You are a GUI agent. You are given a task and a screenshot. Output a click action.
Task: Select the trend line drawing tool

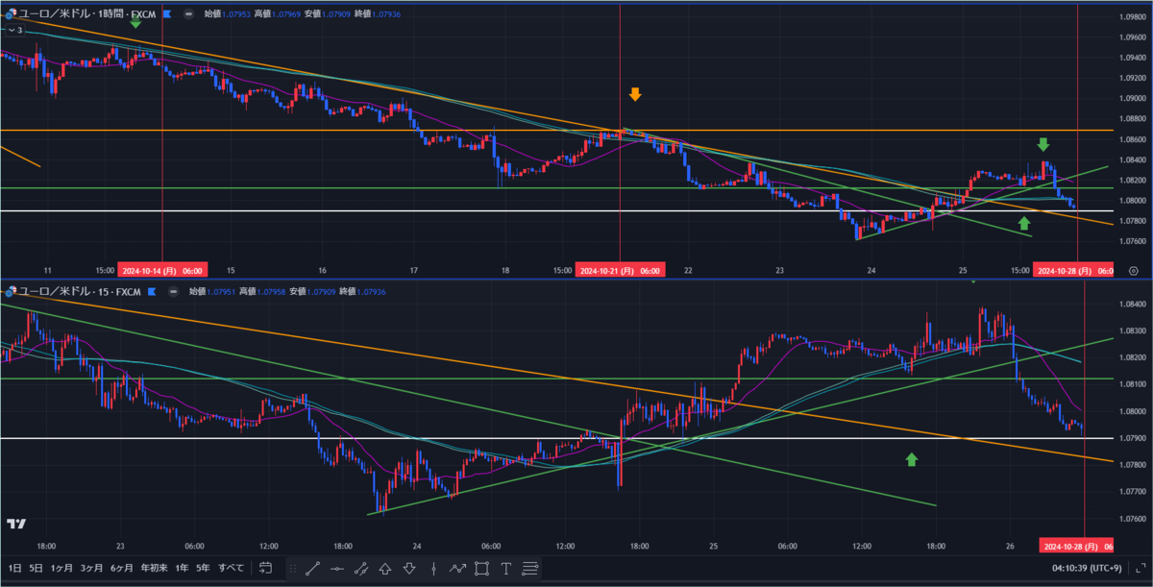312,568
